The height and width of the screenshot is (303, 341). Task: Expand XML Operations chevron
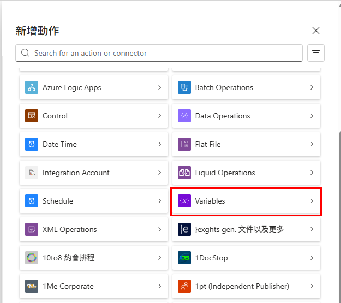point(160,229)
